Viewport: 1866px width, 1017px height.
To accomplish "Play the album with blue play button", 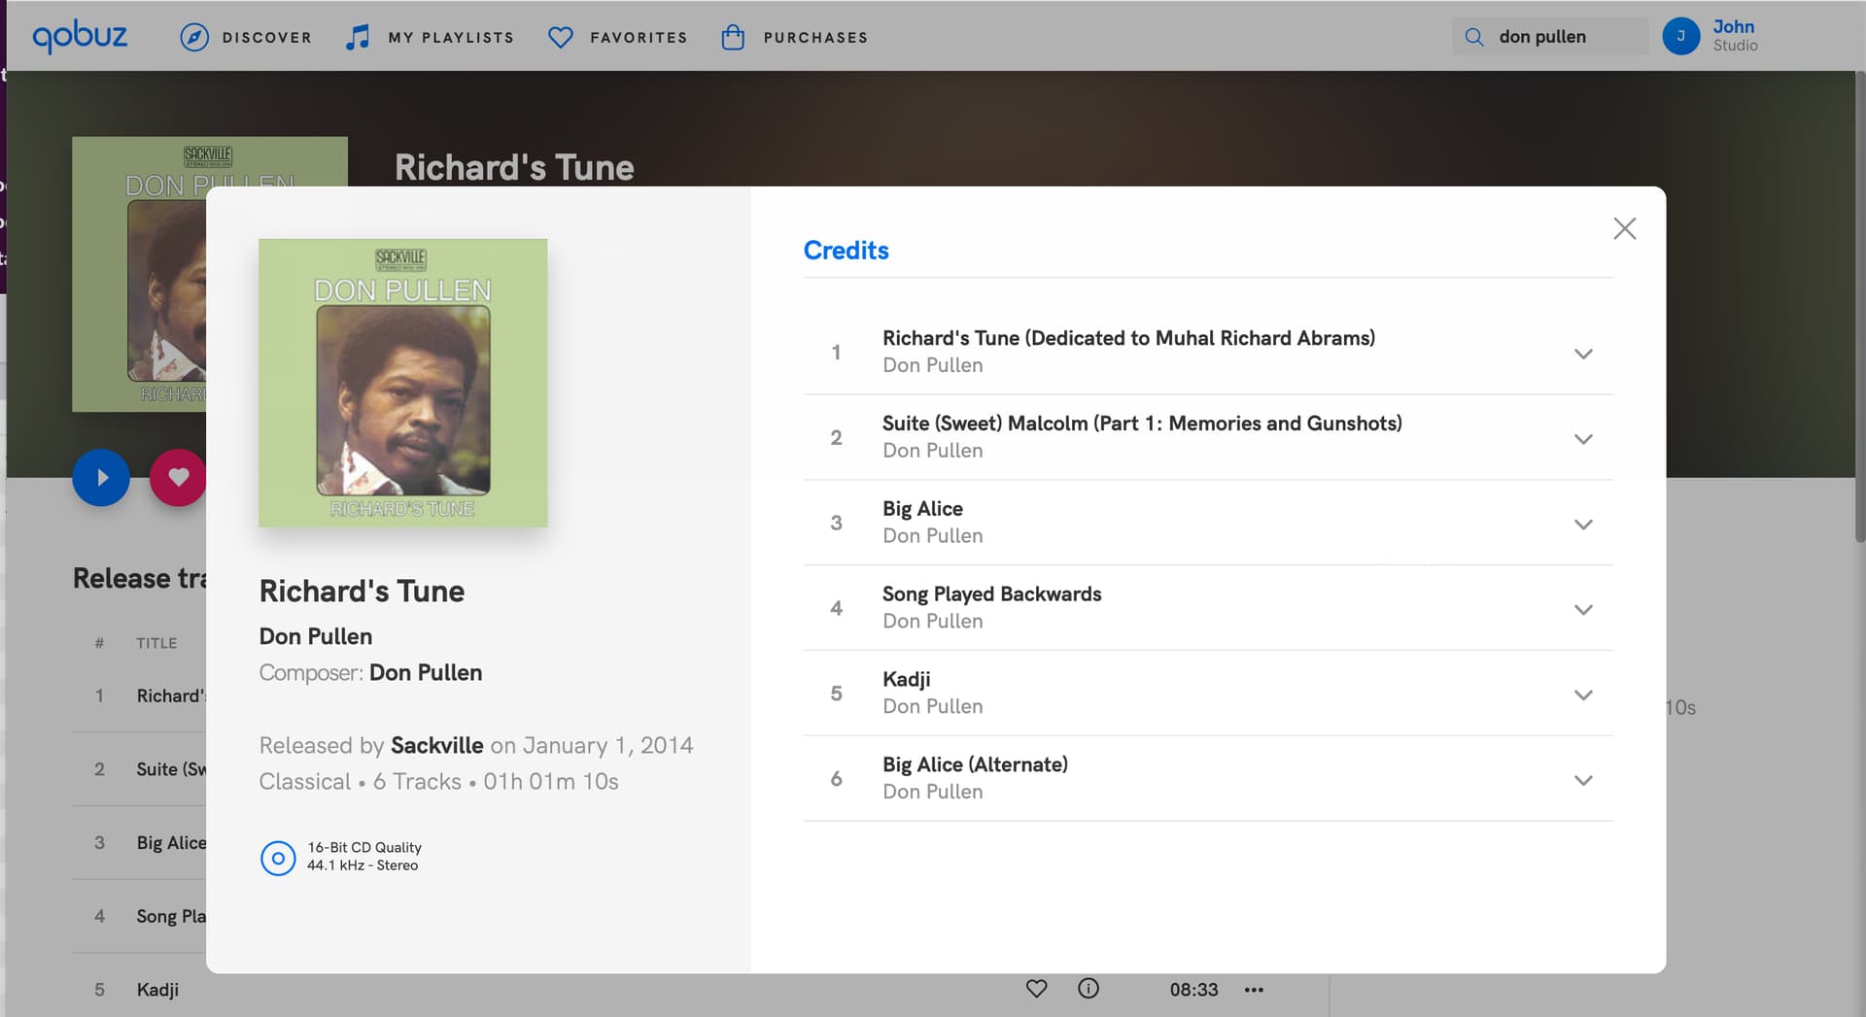I will point(101,477).
